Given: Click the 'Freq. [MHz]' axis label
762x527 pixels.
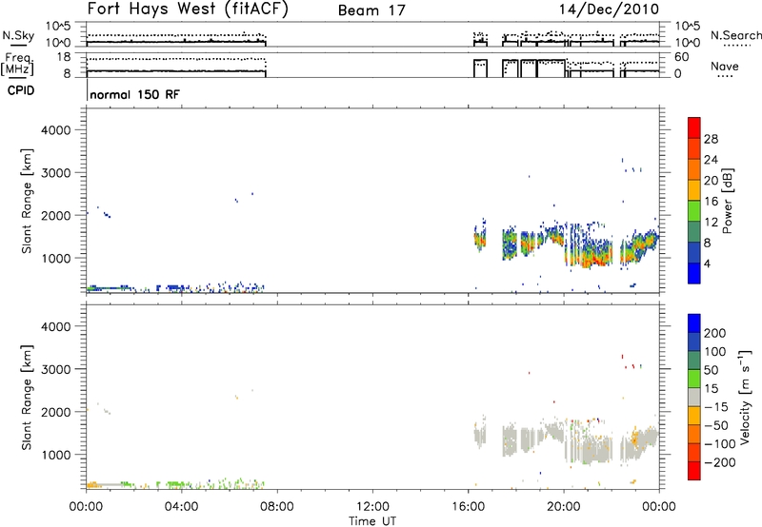Looking at the screenshot, I should (17, 65).
